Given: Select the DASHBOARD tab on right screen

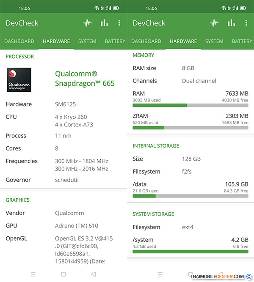Looking at the screenshot, I should [146, 41].
